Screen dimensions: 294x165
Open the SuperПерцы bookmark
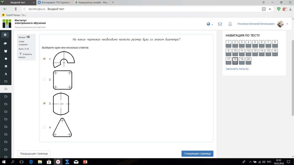(x=14, y=15)
